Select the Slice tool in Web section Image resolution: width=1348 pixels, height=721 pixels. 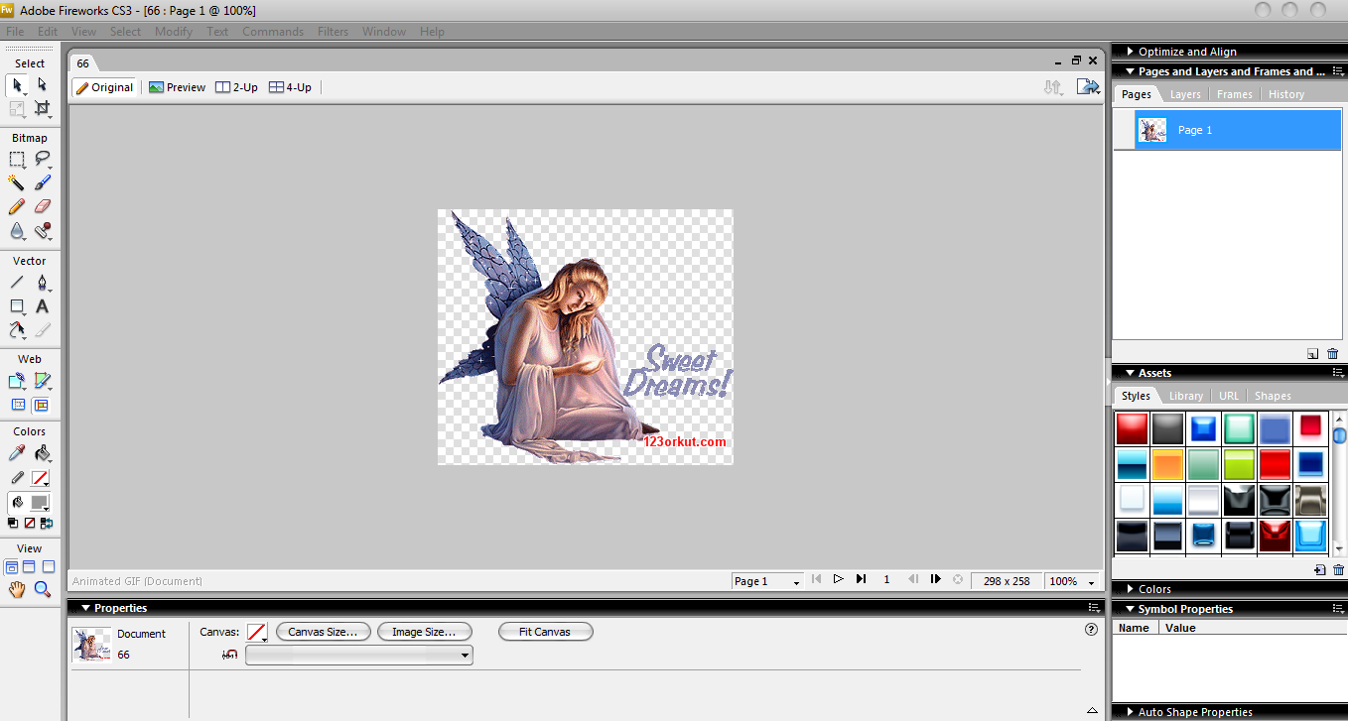click(41, 380)
